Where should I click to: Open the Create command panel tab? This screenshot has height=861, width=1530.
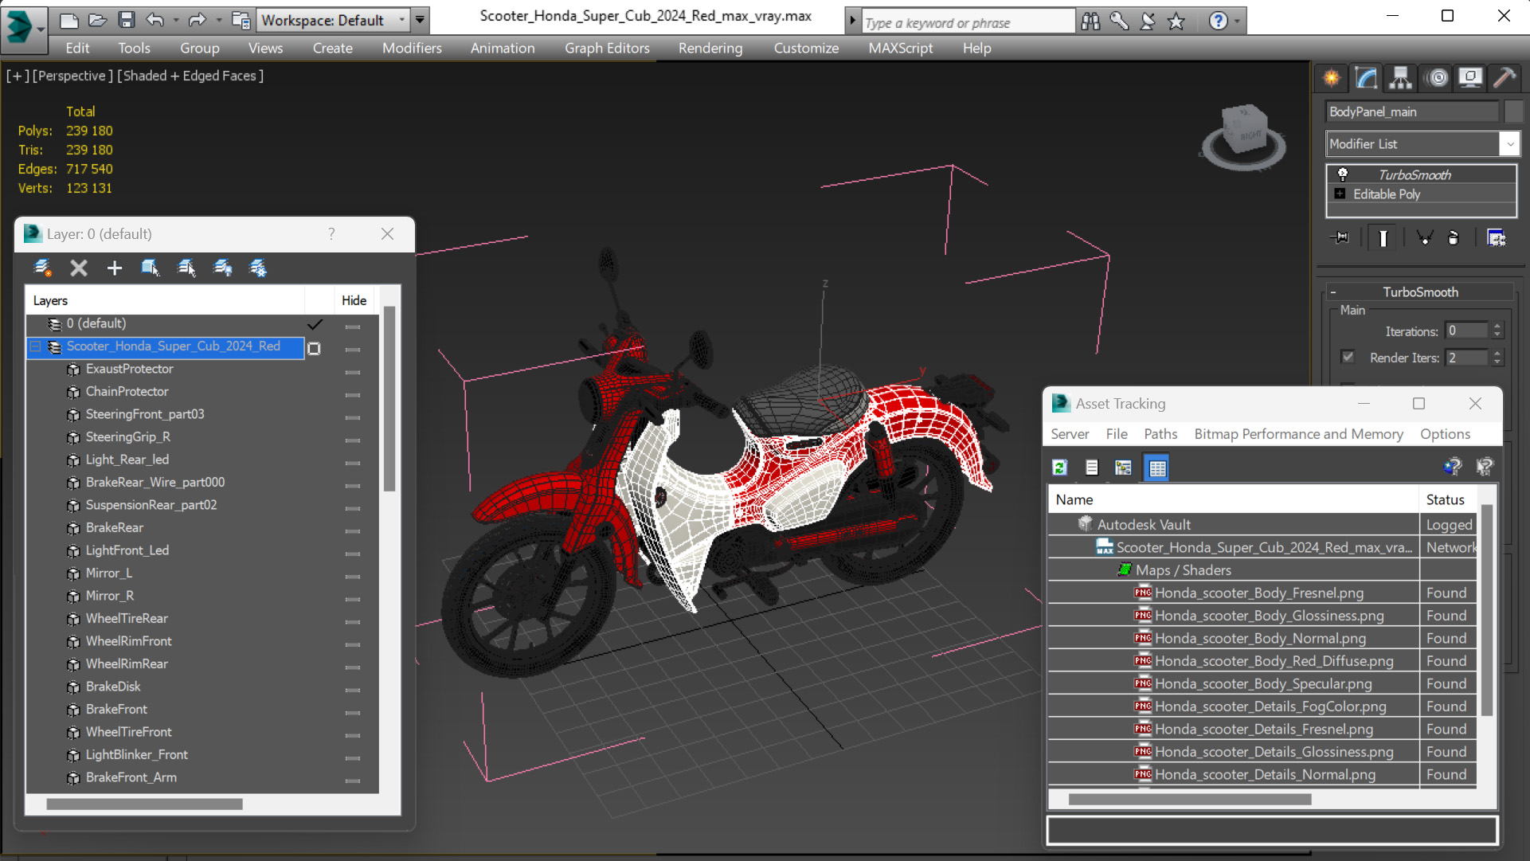[x=1332, y=78]
